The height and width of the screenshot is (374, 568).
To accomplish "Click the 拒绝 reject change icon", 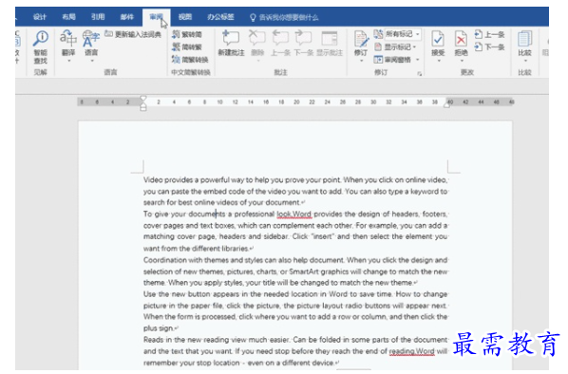I will click(x=461, y=39).
